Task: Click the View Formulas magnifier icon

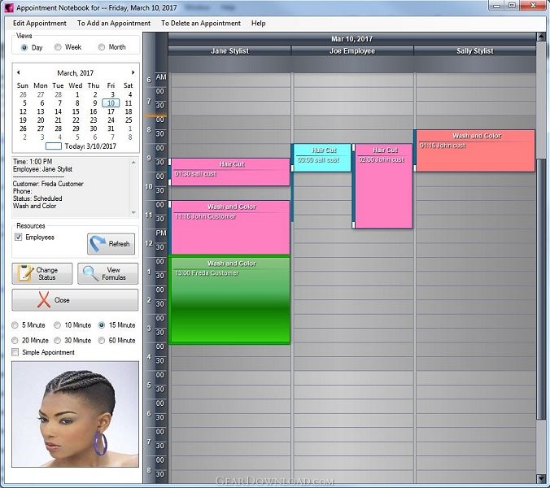Action: 90,273
